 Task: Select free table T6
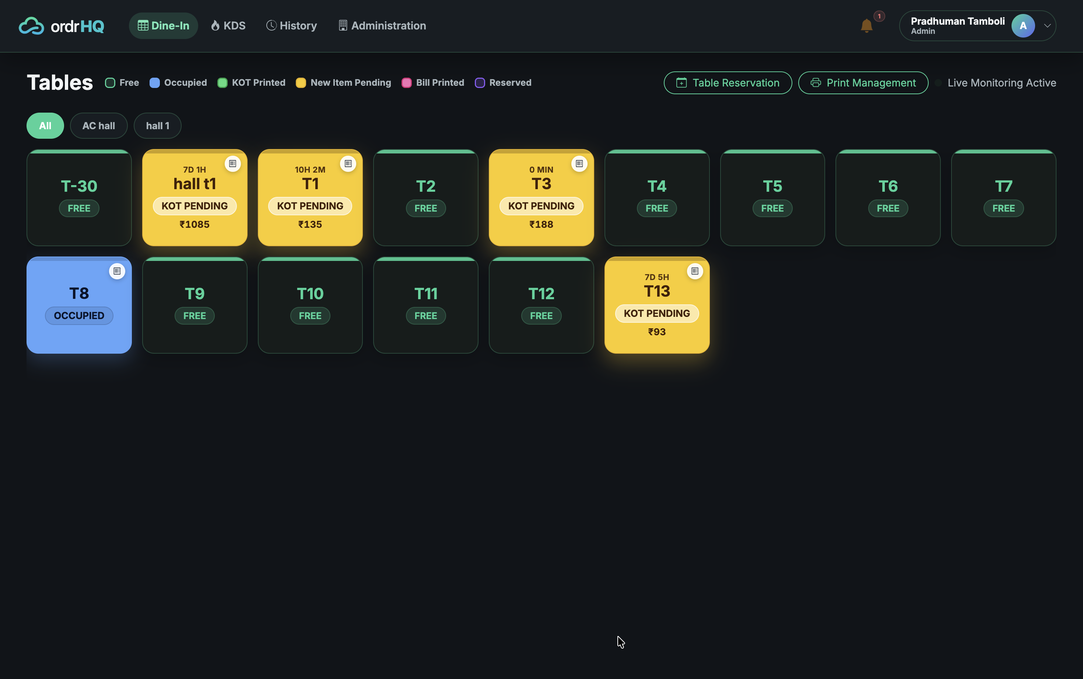point(888,198)
